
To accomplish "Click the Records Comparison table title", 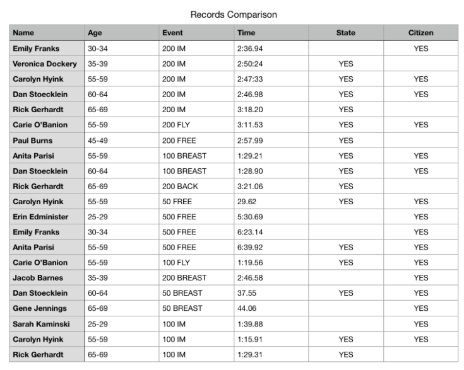I will (x=234, y=14).
